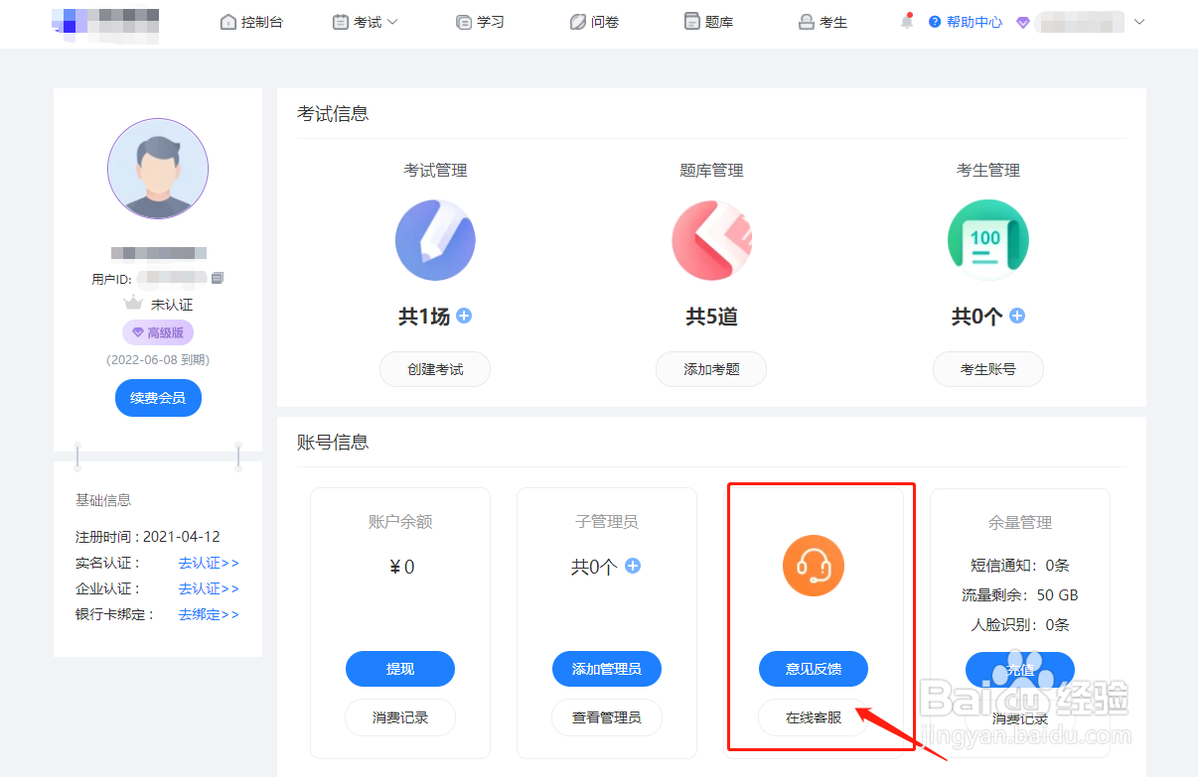The width and height of the screenshot is (1198, 777).
Task: Click 去绑定 link for bank card
Action: (x=209, y=614)
